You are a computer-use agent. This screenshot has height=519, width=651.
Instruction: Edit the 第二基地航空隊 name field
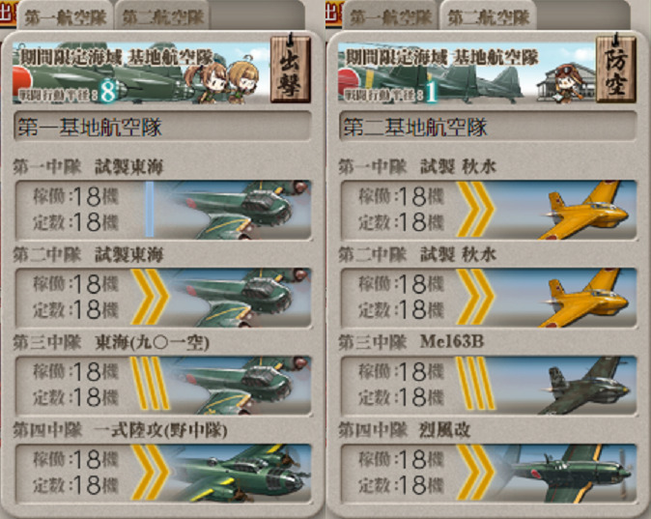pyautogui.click(x=489, y=127)
